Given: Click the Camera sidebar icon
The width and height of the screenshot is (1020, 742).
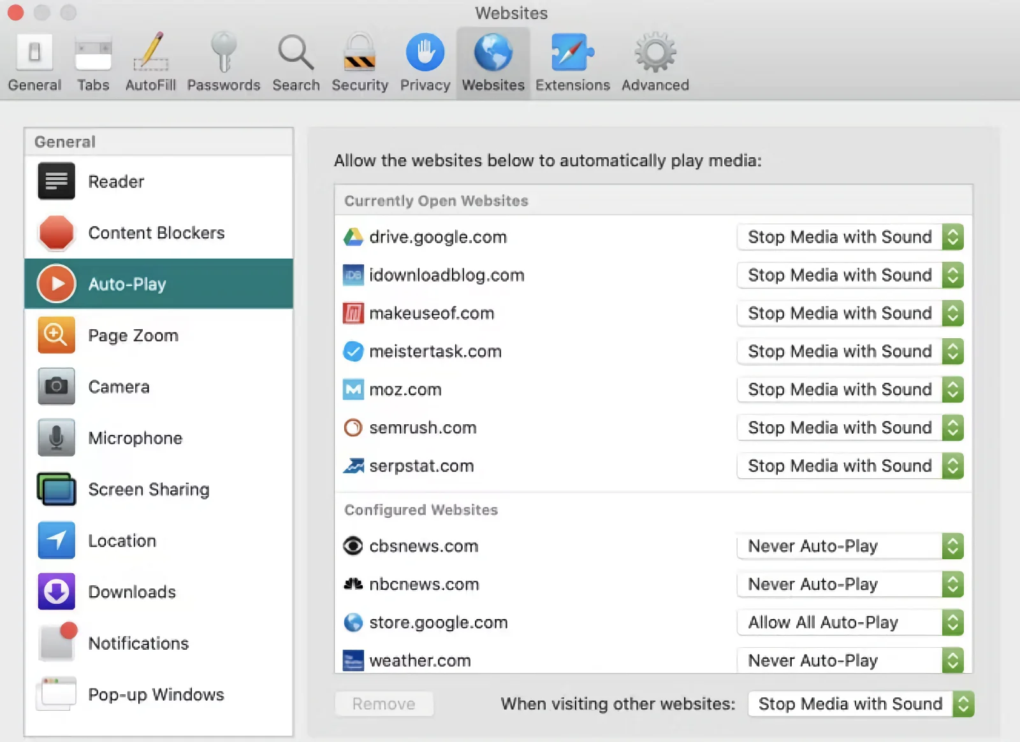Looking at the screenshot, I should coord(56,386).
